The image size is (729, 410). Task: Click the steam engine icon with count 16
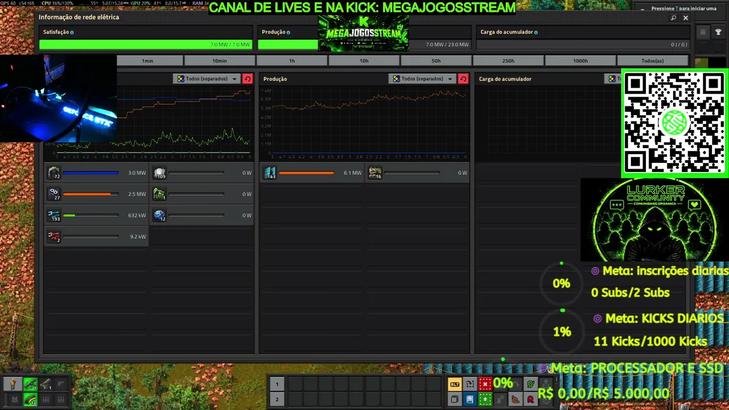pos(375,173)
